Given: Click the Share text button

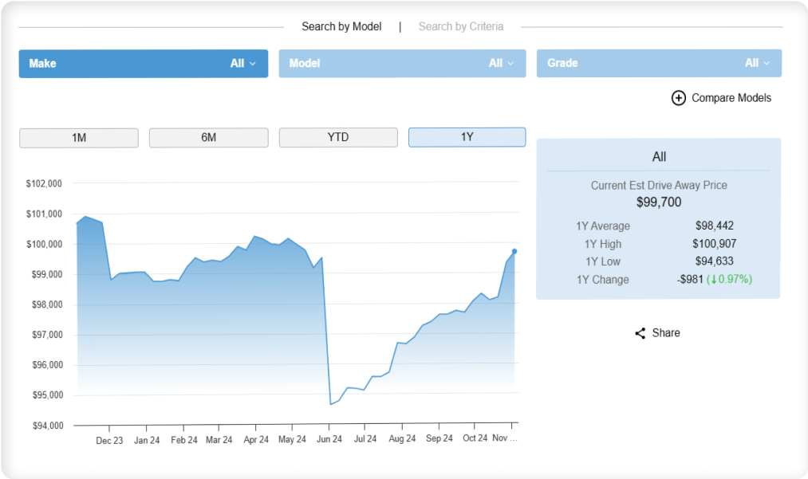Looking at the screenshot, I should [x=666, y=332].
